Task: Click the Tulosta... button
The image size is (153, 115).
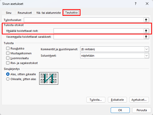Action: coord(96,100)
